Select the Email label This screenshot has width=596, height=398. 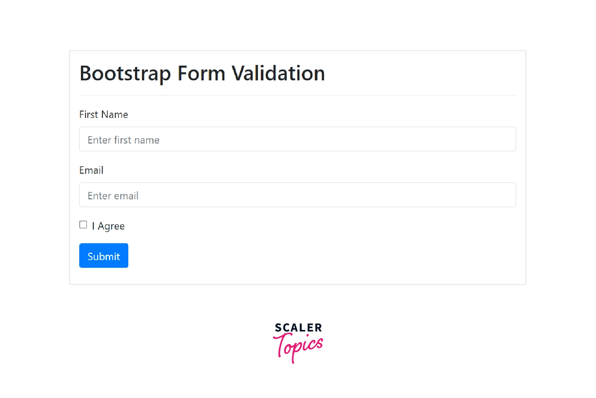91,170
